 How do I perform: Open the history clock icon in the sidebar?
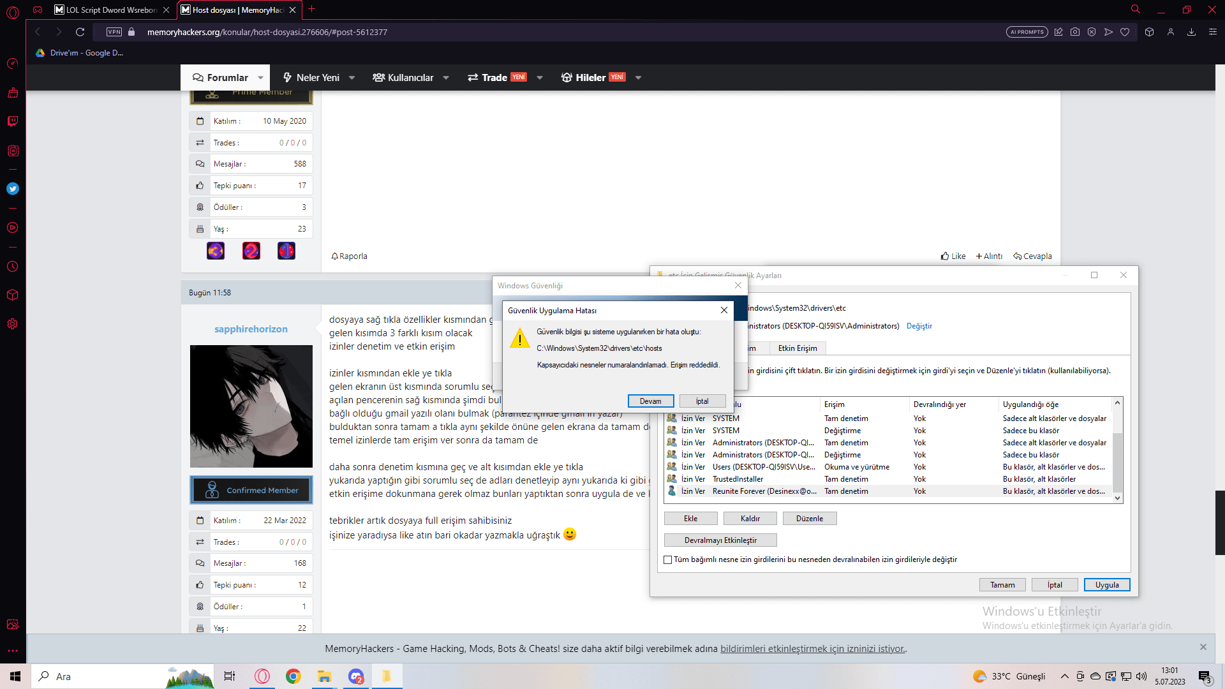13,267
